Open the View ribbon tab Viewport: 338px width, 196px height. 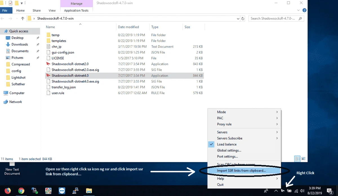click(52, 10)
